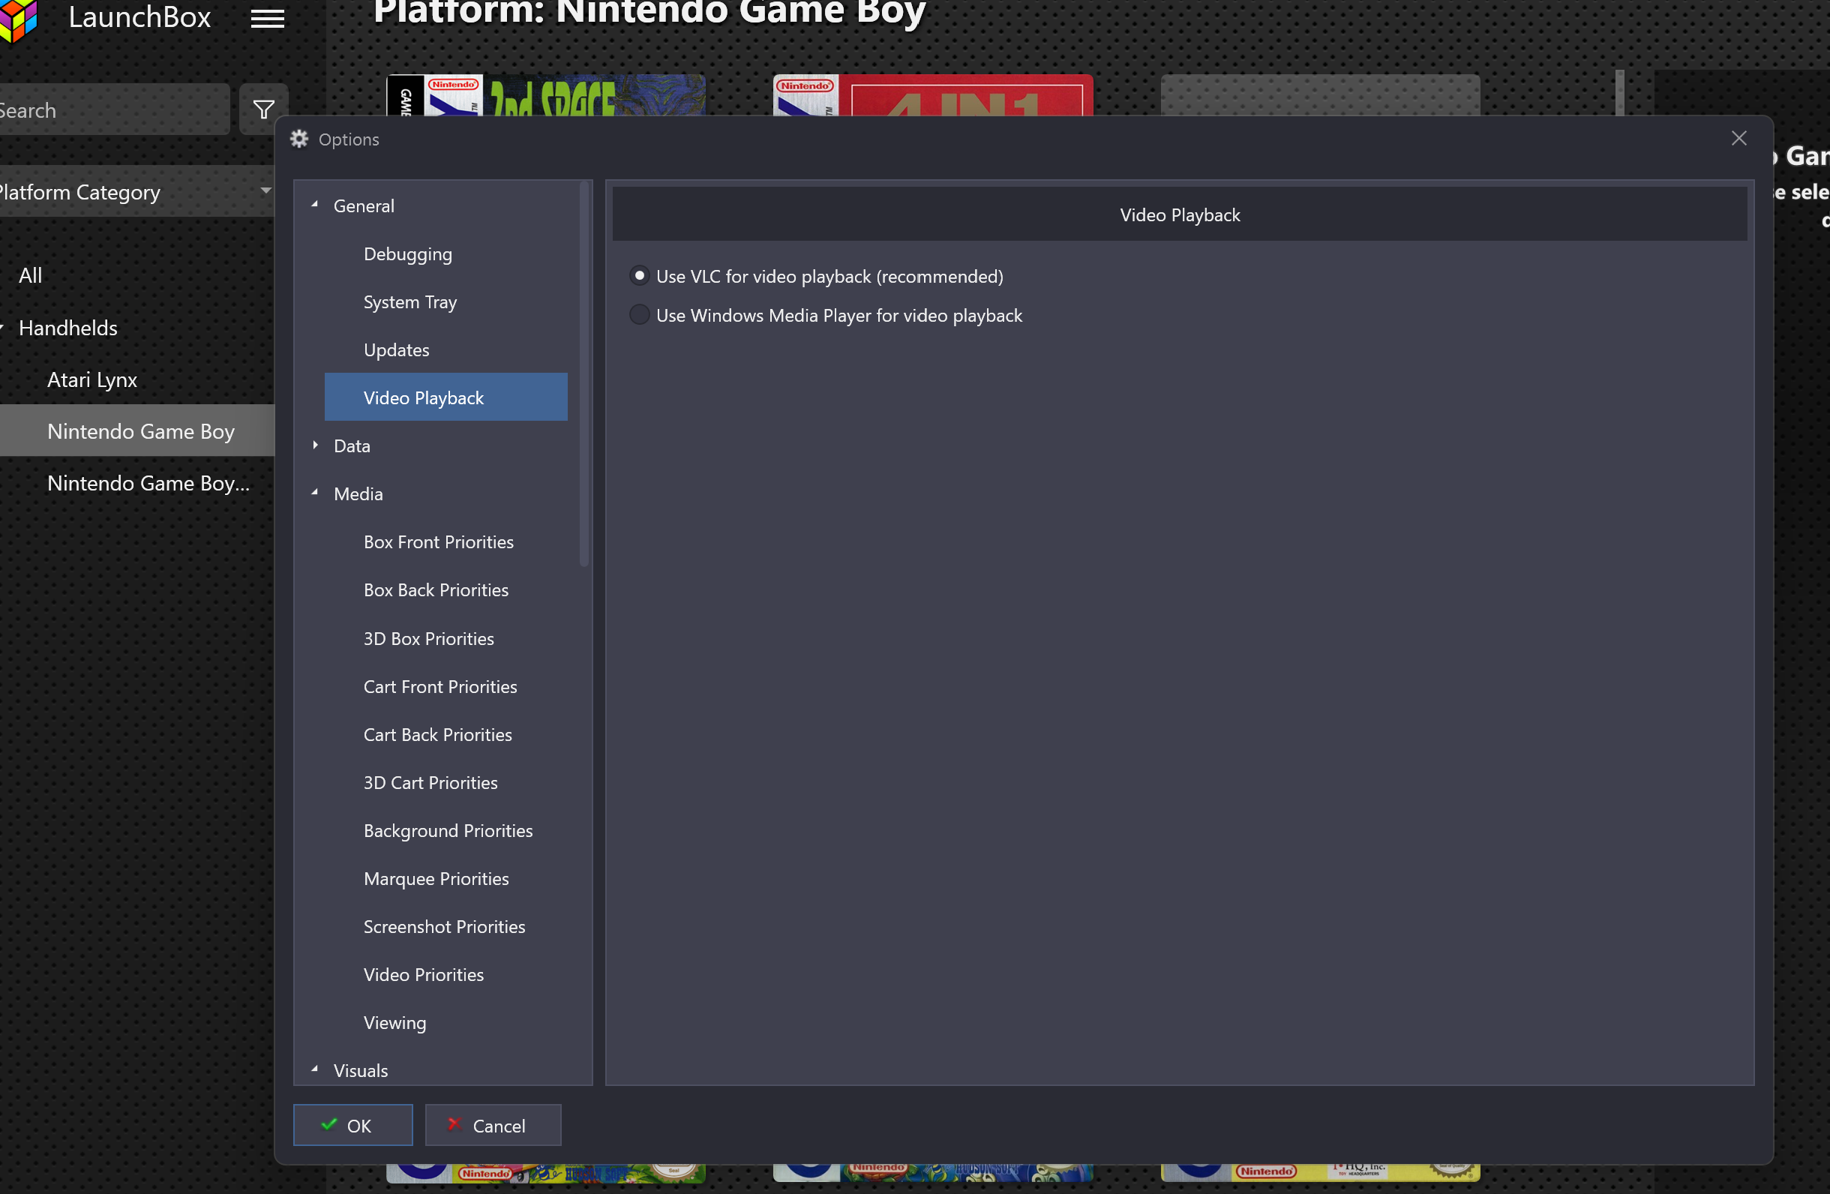Expand the Data tree section
This screenshot has height=1194, width=1830.
coord(315,445)
